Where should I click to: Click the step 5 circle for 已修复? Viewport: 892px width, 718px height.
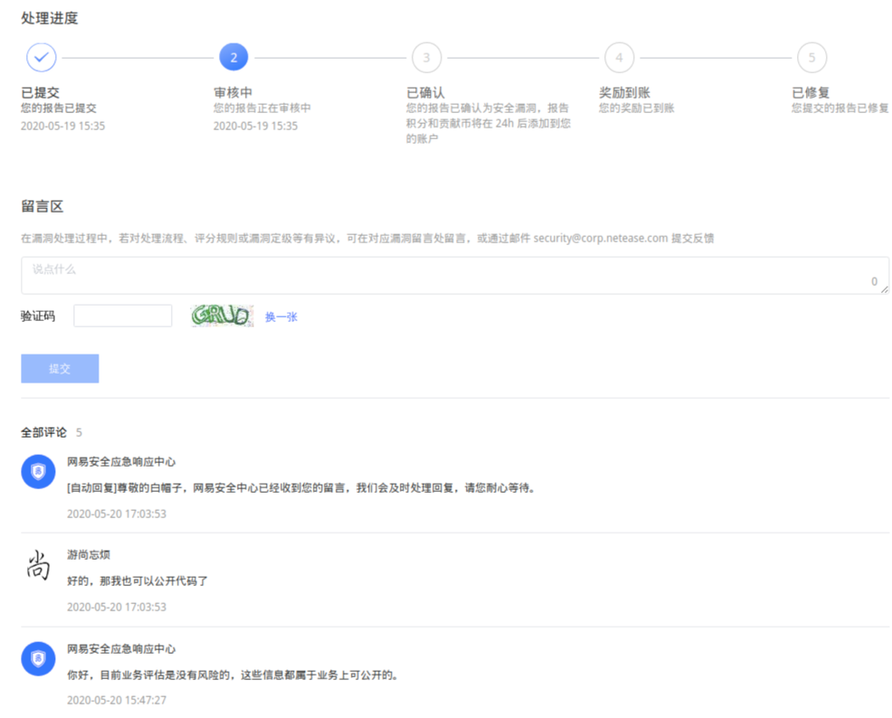click(x=811, y=56)
